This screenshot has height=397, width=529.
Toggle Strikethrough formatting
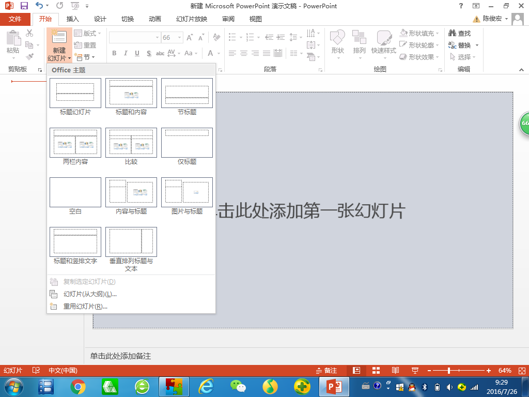(160, 53)
